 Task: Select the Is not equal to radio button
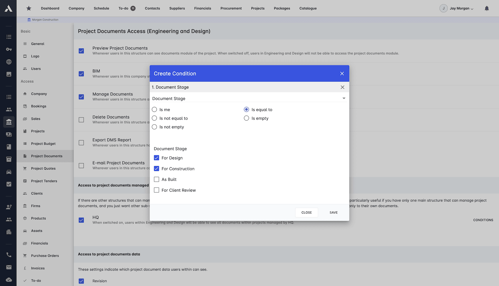[154, 118]
